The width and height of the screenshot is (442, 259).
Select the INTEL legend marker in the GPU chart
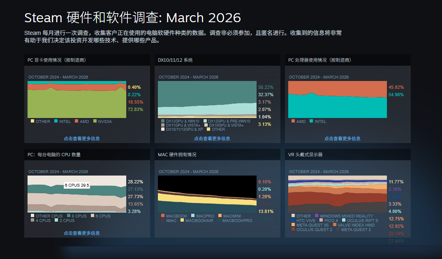(x=56, y=122)
